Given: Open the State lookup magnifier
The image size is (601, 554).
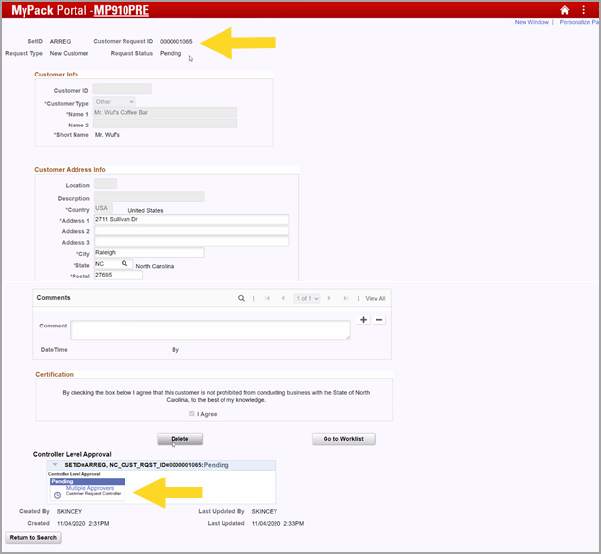Looking at the screenshot, I should (125, 264).
